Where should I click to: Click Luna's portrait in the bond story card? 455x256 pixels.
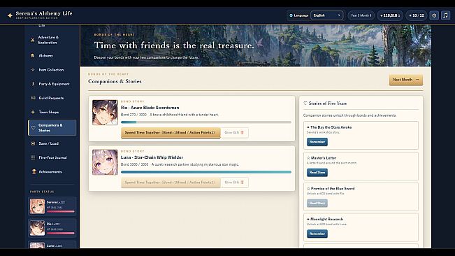(105, 162)
